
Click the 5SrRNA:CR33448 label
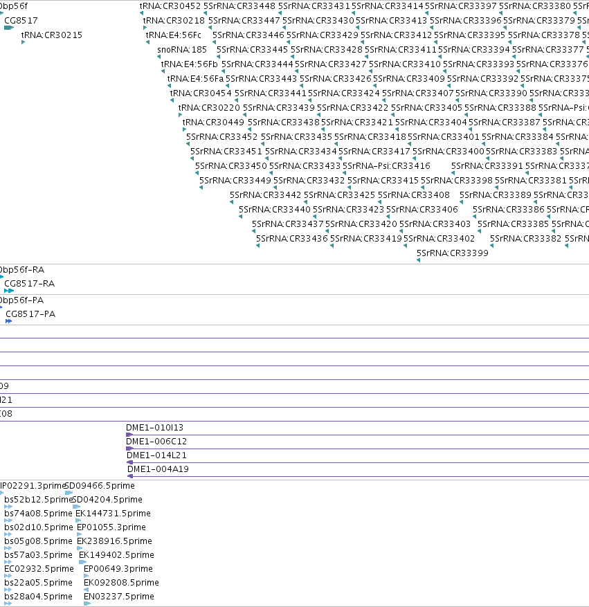pos(239,6)
